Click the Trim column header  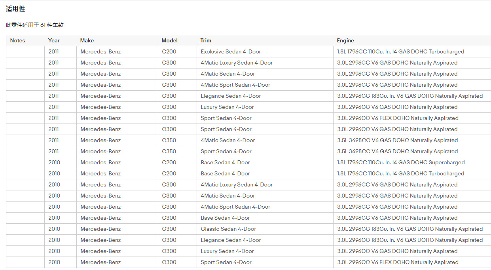point(206,40)
